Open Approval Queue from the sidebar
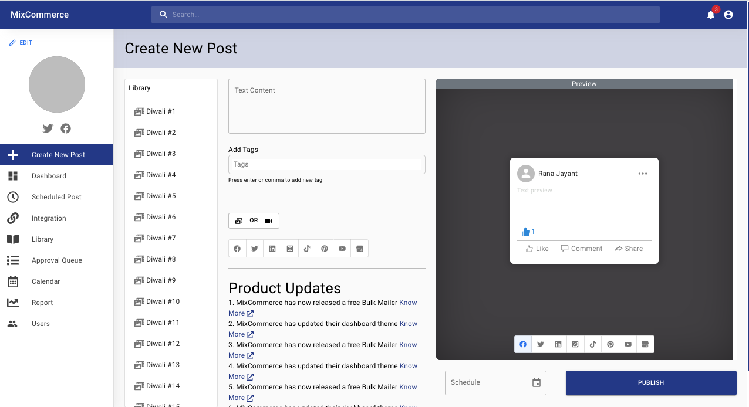The width and height of the screenshot is (749, 407). pyautogui.click(x=56, y=260)
